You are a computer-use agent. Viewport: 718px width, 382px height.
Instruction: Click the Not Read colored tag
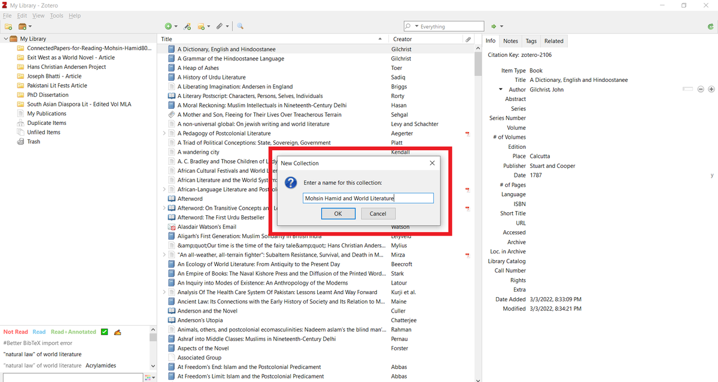[x=16, y=332]
